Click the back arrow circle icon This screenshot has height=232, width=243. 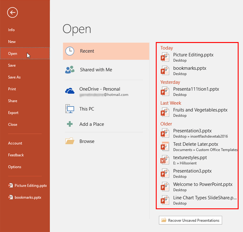tap(12, 13)
